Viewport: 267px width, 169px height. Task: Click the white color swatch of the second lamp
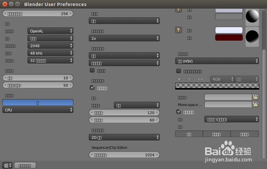tap(229, 30)
